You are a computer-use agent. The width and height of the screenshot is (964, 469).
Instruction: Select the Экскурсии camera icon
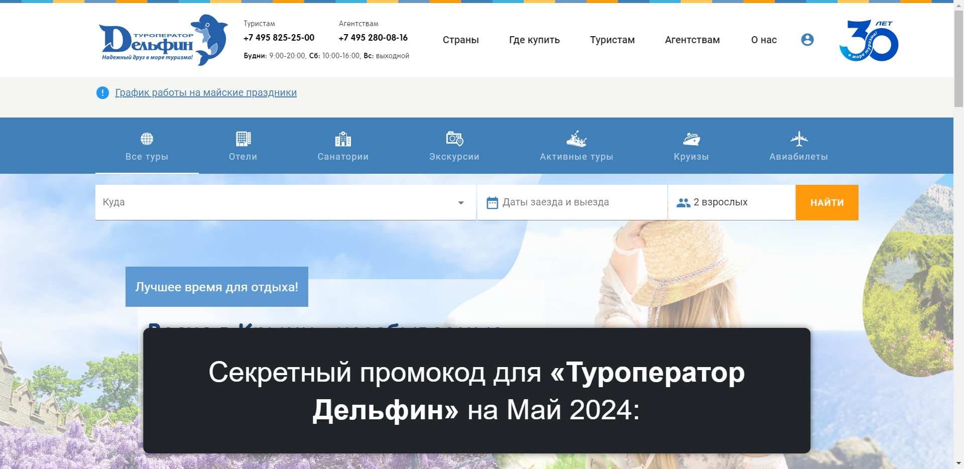(454, 139)
